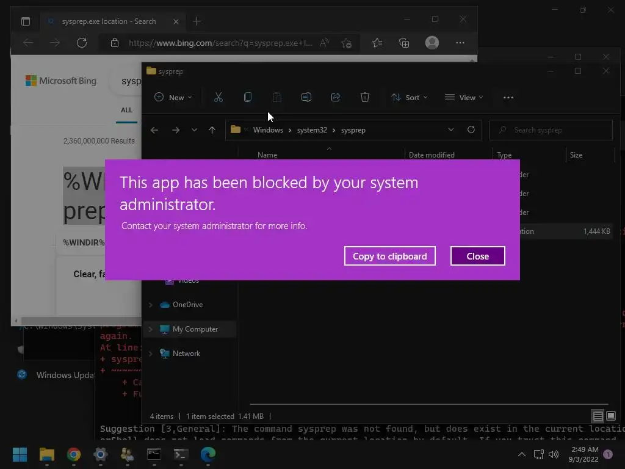This screenshot has width=625, height=469.
Task: Click the Rename icon in Explorer toolbar
Action: pyautogui.click(x=306, y=97)
